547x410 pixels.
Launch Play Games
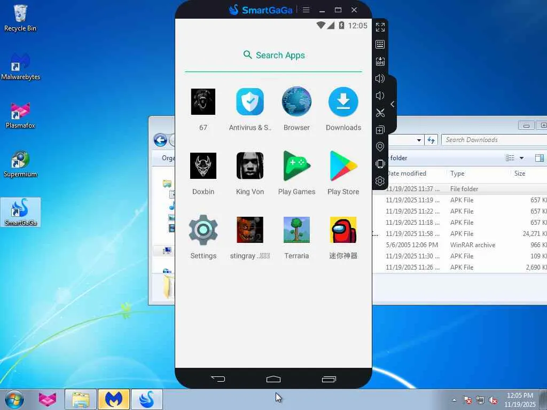click(x=296, y=166)
